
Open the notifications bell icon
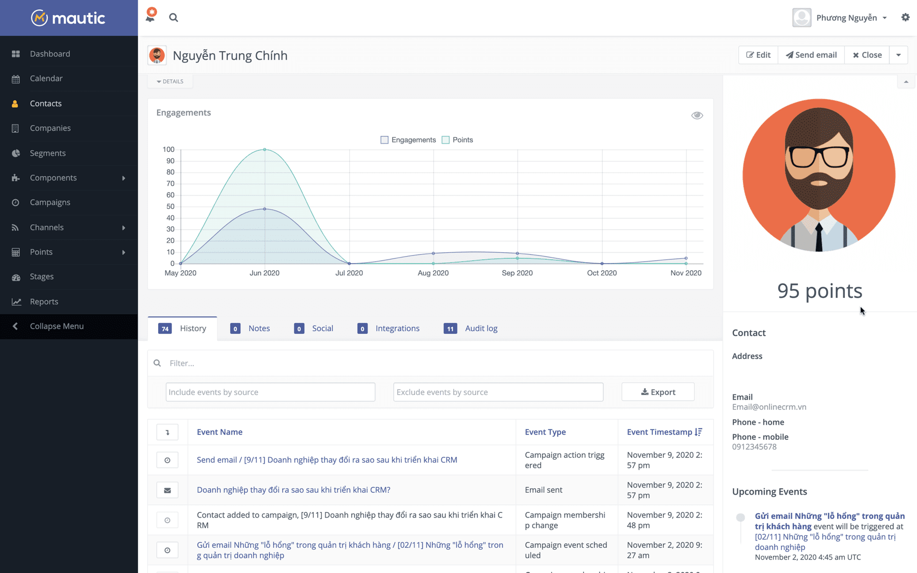click(150, 18)
